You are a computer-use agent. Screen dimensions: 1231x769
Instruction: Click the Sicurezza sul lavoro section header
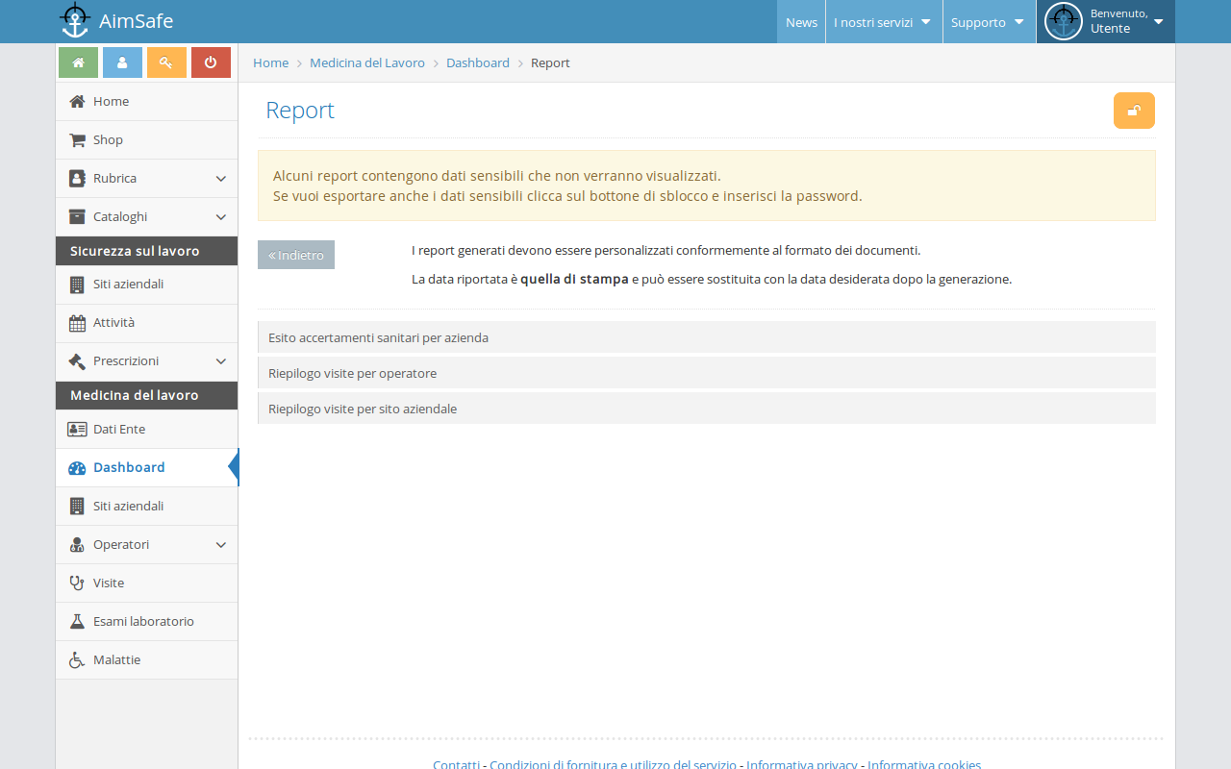[x=146, y=251]
